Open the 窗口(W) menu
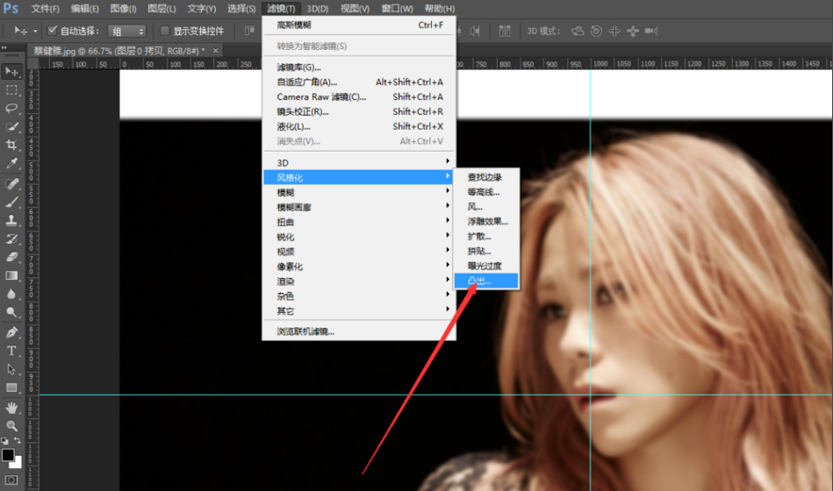833x491 pixels. [x=397, y=9]
